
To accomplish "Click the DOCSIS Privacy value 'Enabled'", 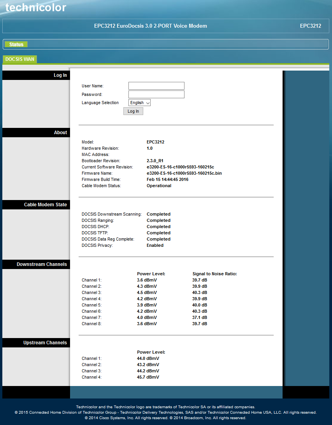I will point(155,245).
